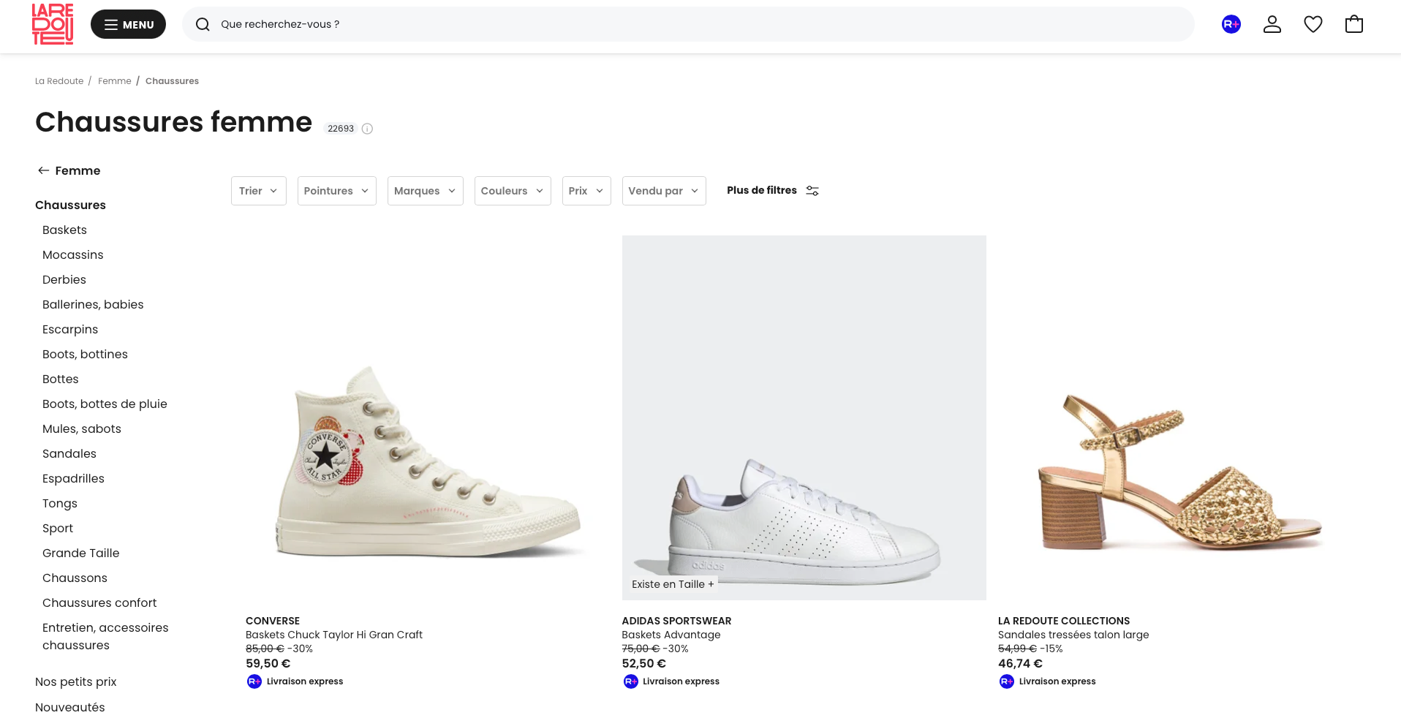Image resolution: width=1401 pixels, height=718 pixels.
Task: Open Tongs category
Action: tap(60, 503)
